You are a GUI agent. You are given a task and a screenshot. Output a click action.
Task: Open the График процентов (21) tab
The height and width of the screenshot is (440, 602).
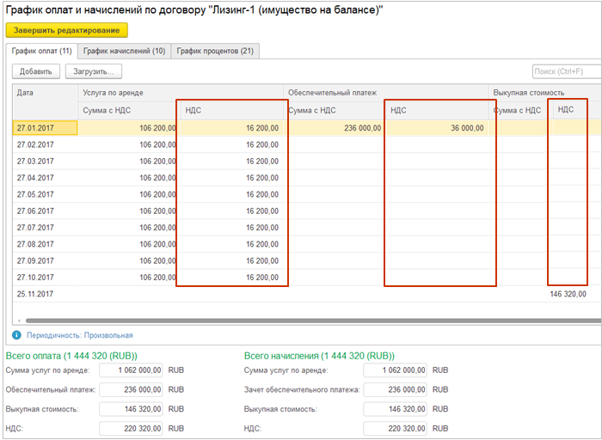(x=215, y=52)
